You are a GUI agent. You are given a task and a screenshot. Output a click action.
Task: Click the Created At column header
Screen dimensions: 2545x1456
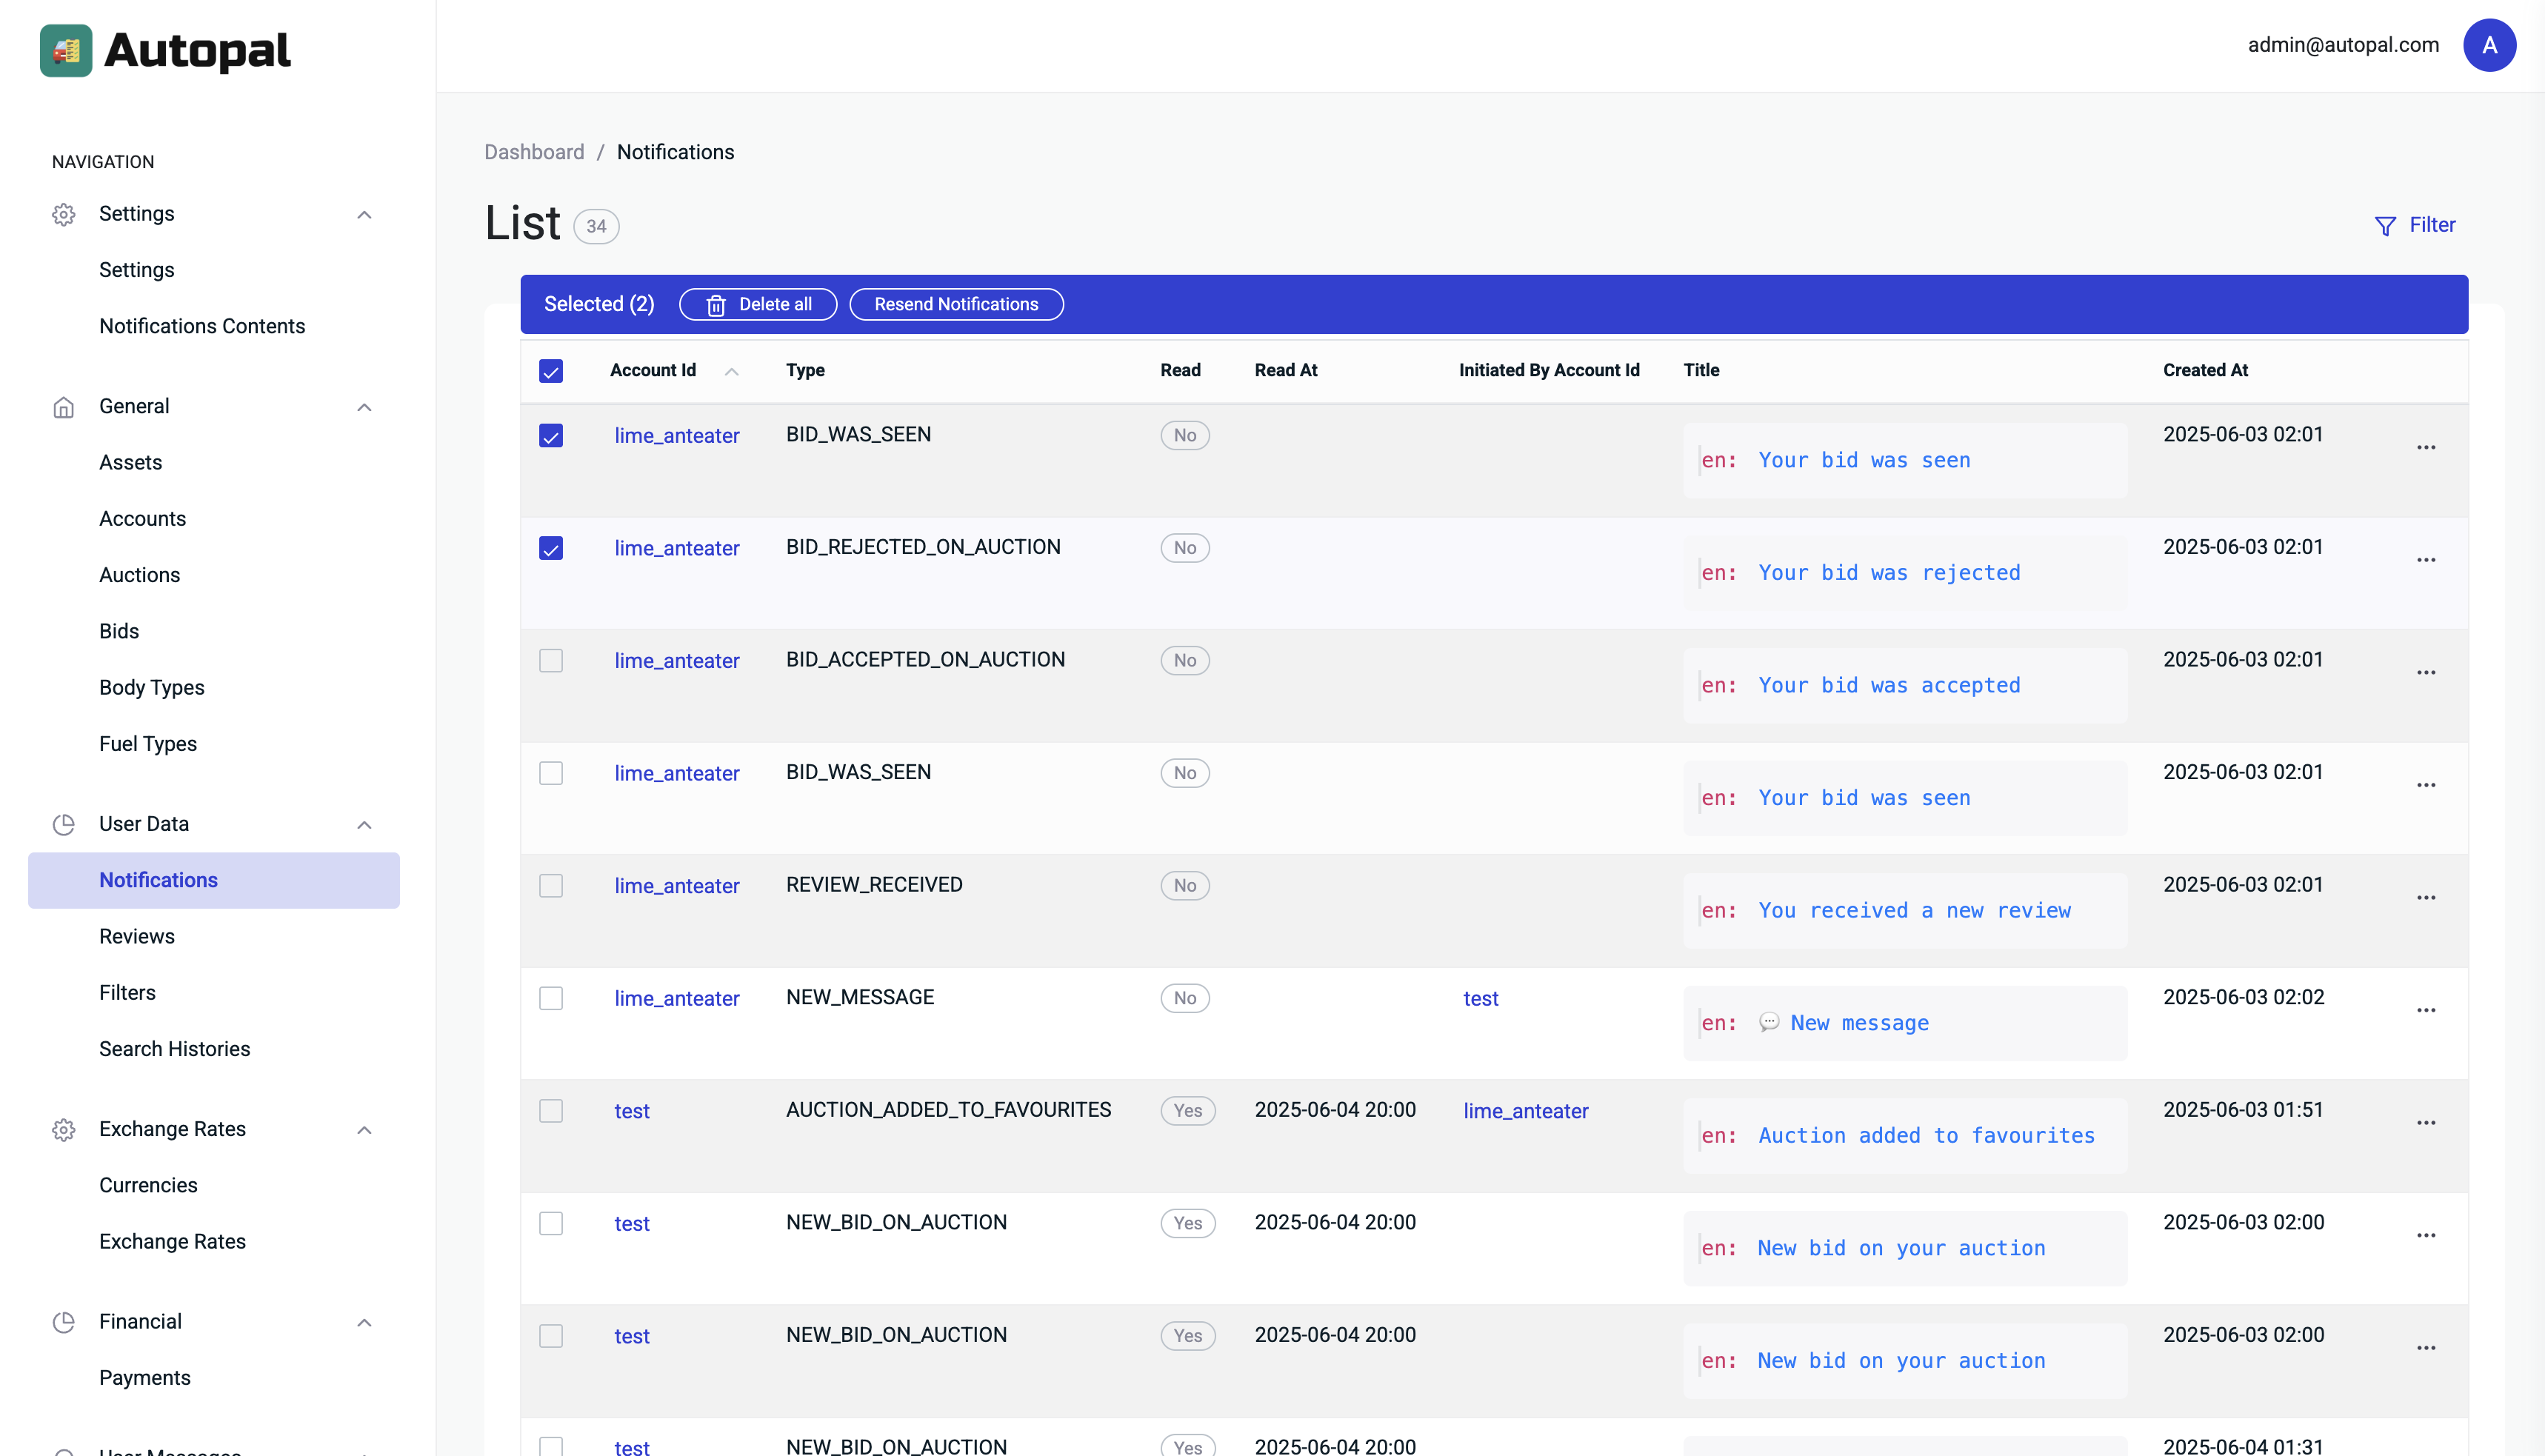(2205, 370)
